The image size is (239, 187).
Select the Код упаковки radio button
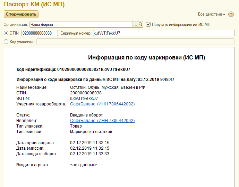(x=6, y=42)
